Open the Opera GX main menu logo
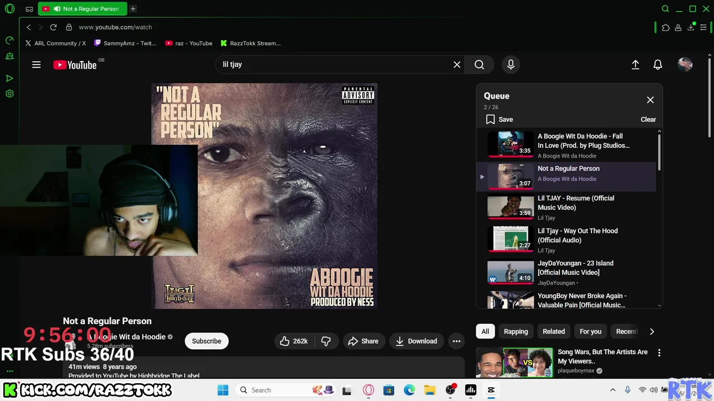Screen dimensions: 714x401 click(x=9, y=9)
